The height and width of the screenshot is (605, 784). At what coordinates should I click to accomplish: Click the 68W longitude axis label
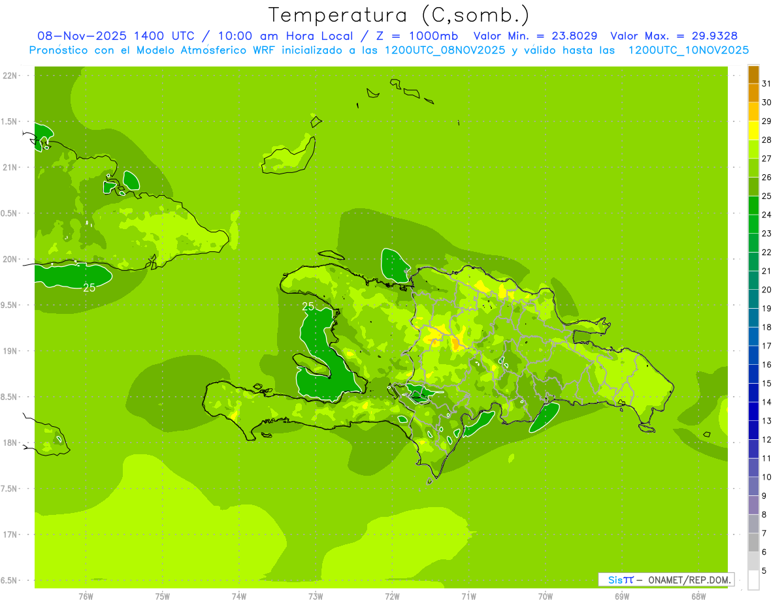click(x=698, y=597)
